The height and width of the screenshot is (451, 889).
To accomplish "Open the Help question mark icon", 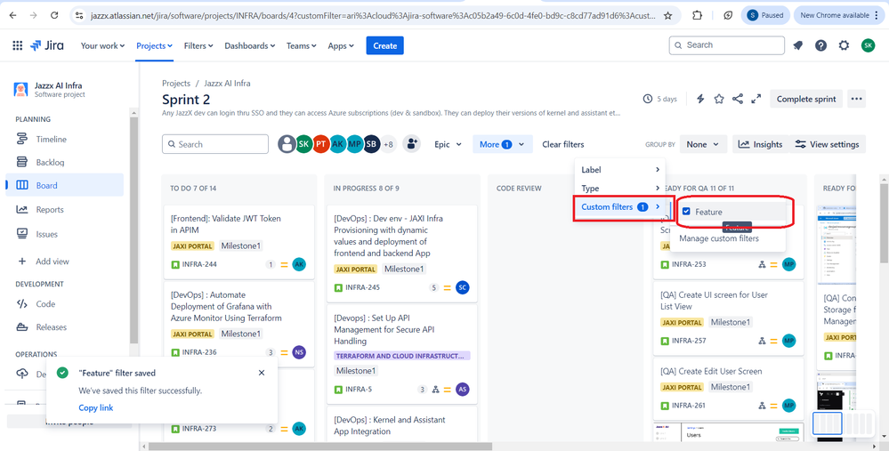I will point(821,46).
